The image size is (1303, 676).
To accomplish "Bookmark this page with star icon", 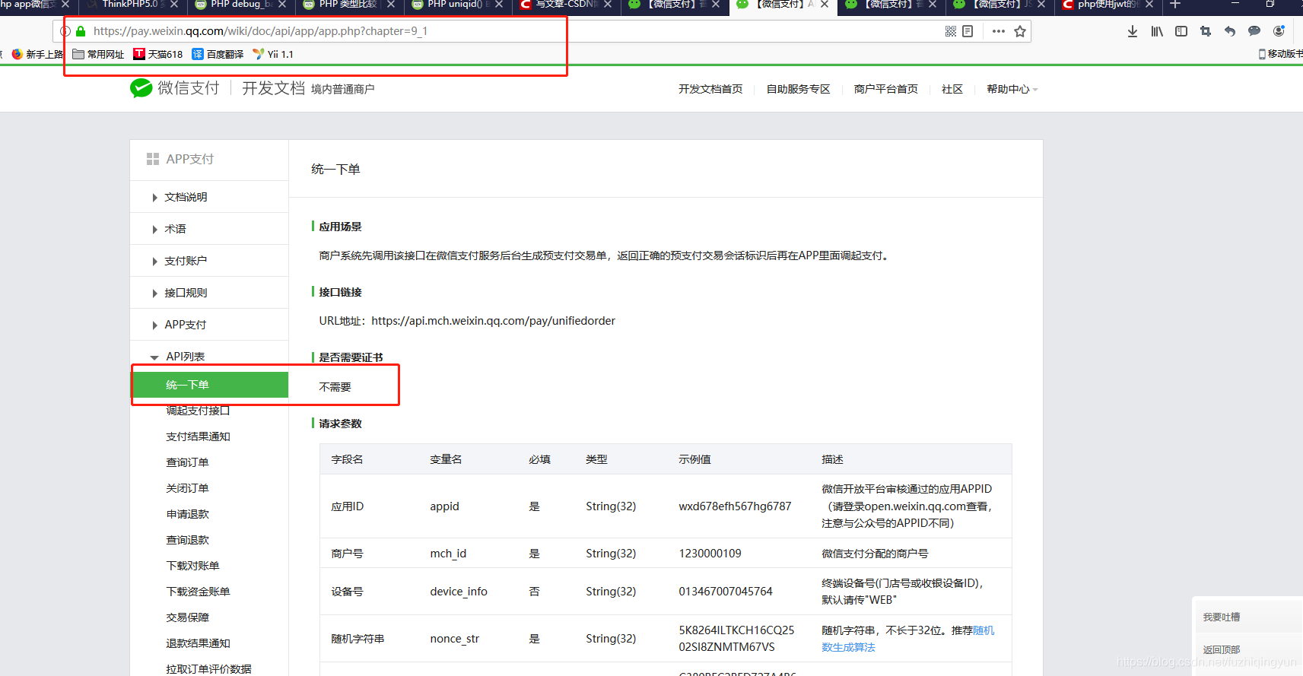I will [x=1020, y=31].
